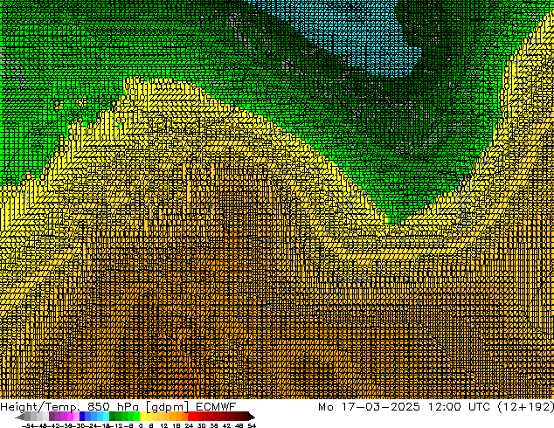Click the 24 scale label
The image size is (554, 428).
click(x=189, y=425)
